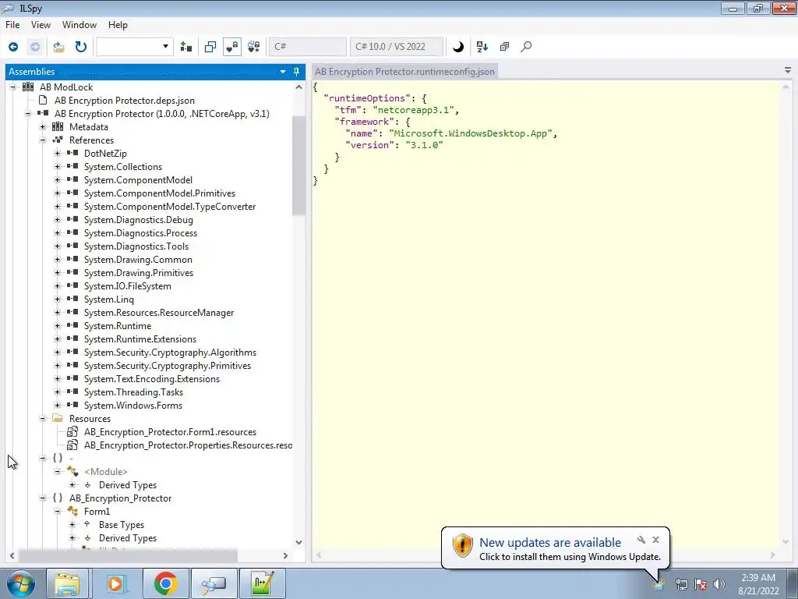Open Google Chrome from taskbar
Image resolution: width=798 pixels, height=599 pixels.
[x=165, y=583]
